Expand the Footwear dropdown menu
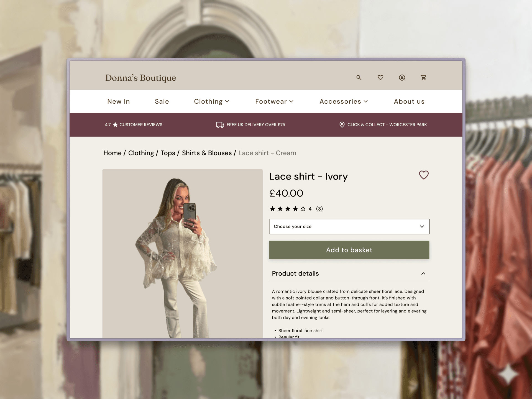The image size is (532, 399). click(274, 101)
